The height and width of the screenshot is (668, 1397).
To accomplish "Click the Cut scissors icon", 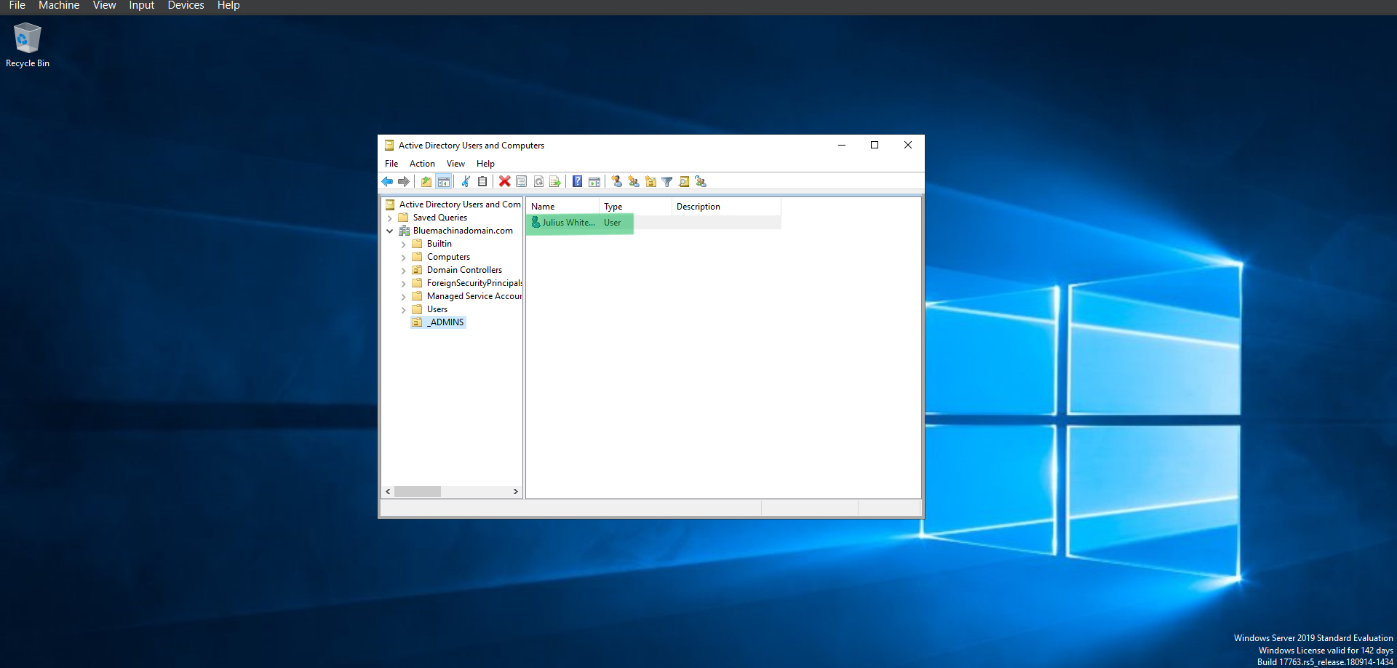I will click(466, 181).
